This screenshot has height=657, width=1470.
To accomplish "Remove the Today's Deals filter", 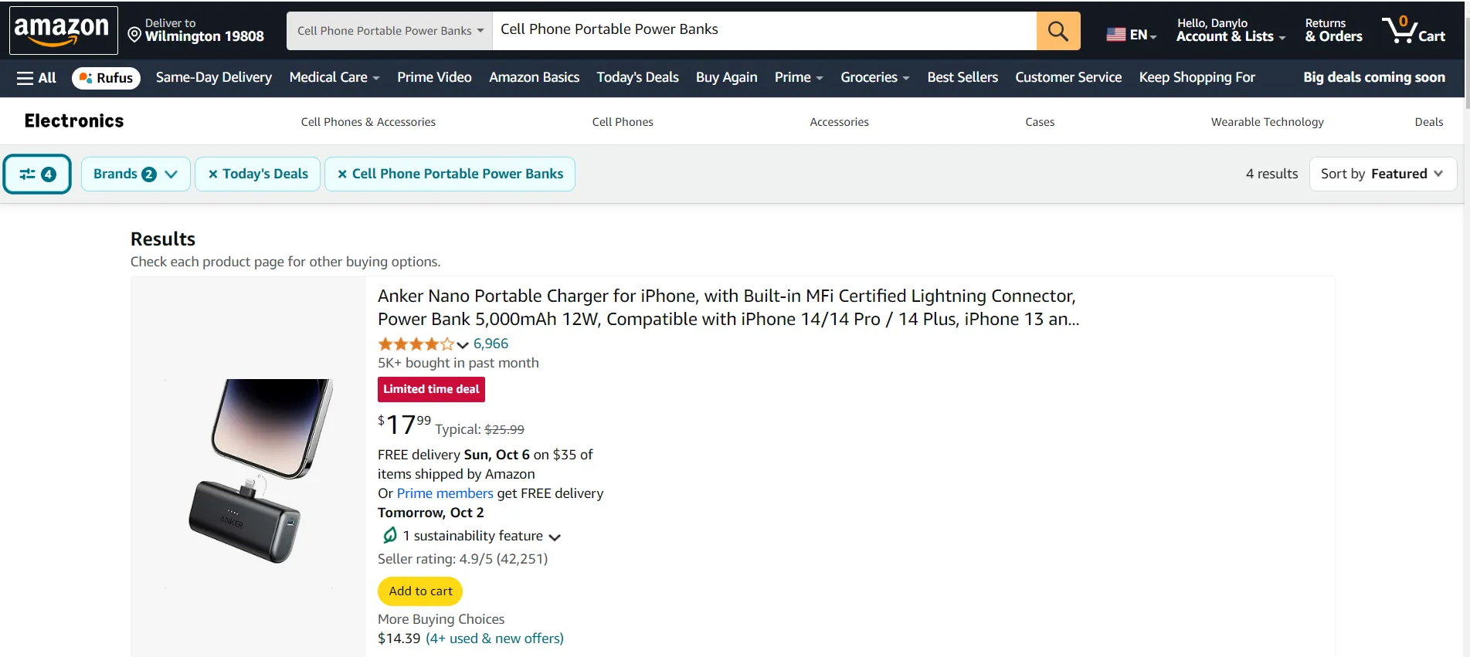I will (x=212, y=174).
